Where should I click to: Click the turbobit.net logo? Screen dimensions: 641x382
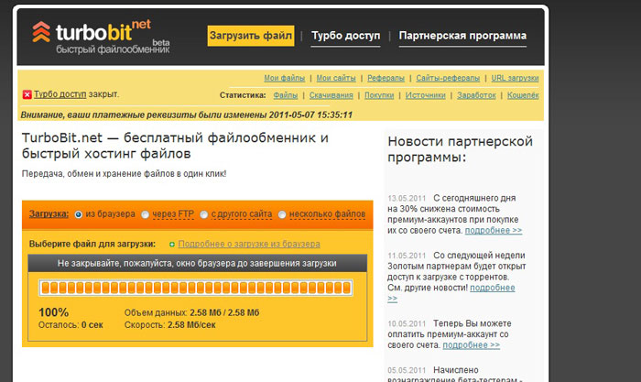click(101, 37)
